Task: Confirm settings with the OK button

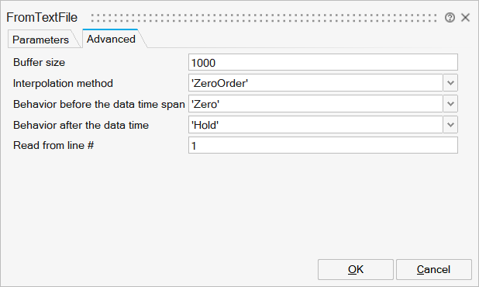Action: click(356, 269)
